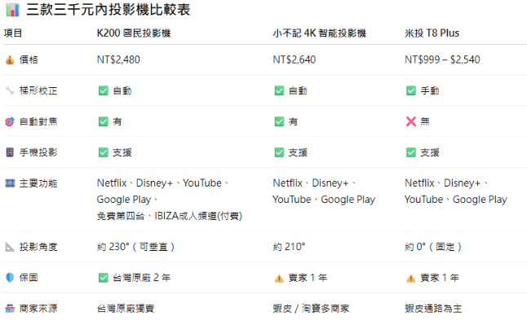Select the price NT$2,640
The image size is (527, 321).
click(x=294, y=59)
